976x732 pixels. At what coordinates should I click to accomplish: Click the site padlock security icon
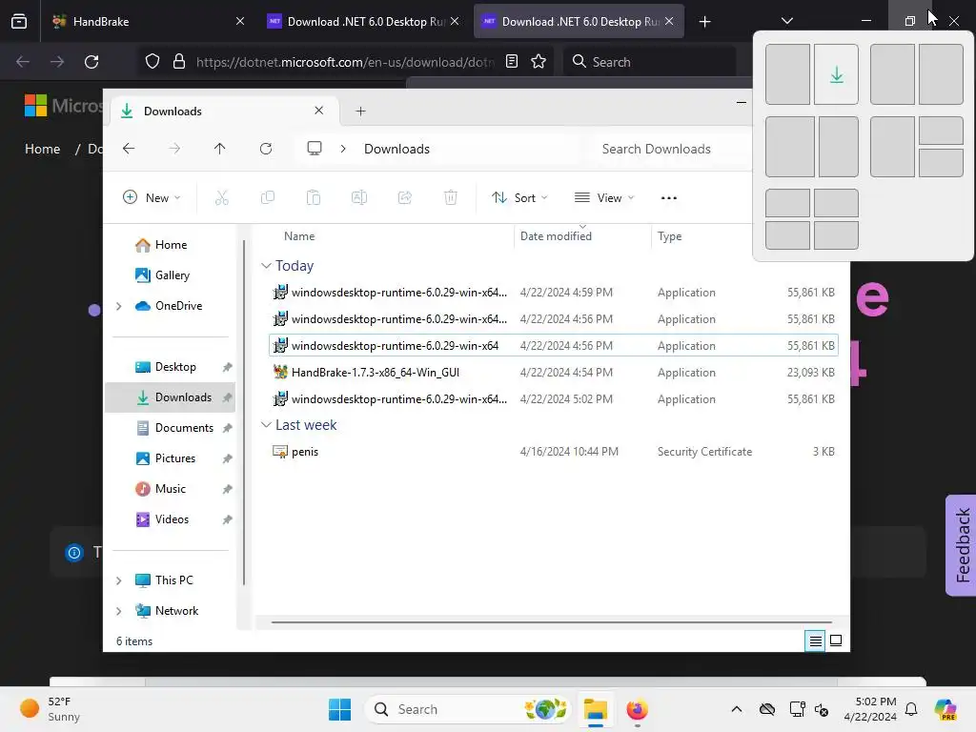179,62
